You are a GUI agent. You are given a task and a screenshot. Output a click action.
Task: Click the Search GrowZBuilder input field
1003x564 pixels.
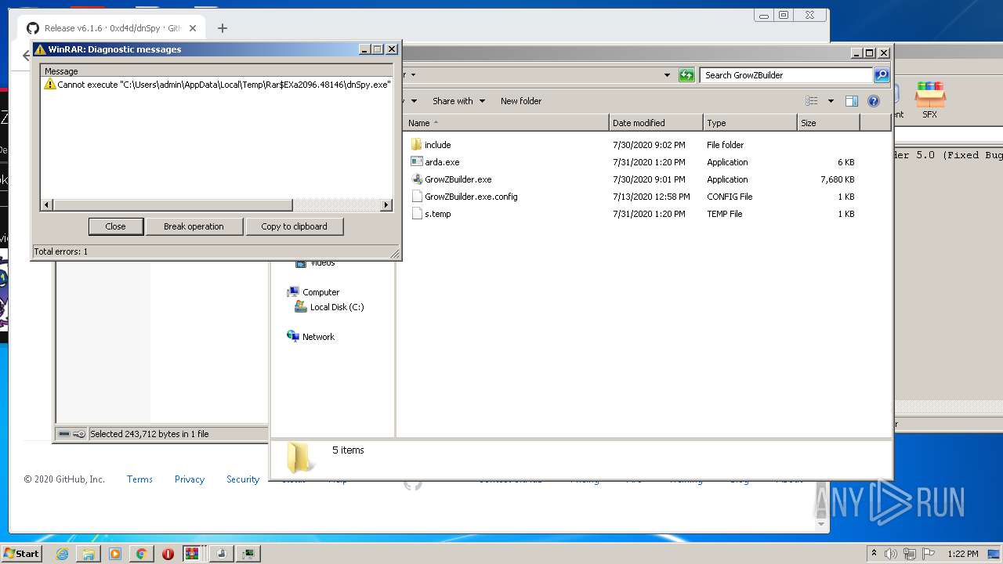(786, 75)
